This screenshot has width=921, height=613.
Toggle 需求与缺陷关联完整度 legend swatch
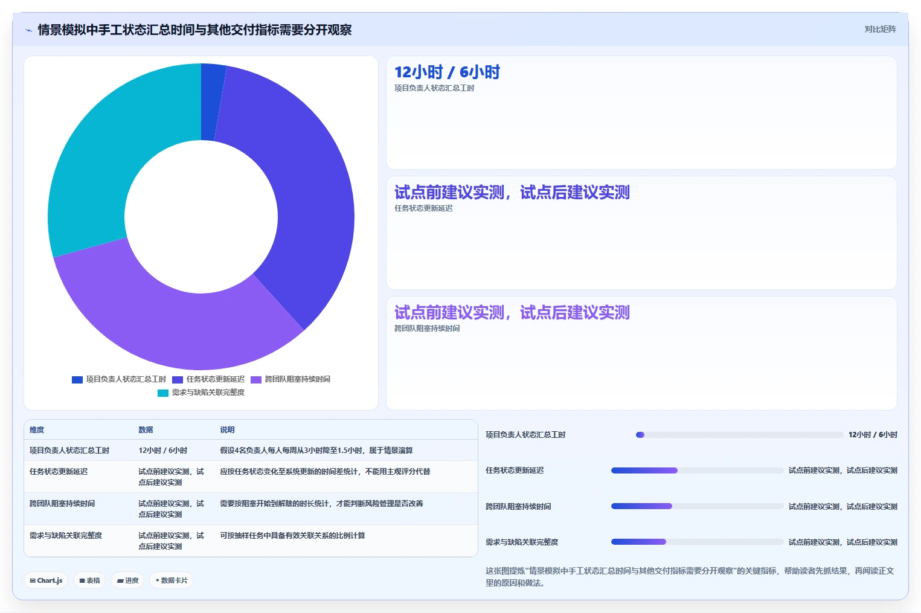point(163,393)
